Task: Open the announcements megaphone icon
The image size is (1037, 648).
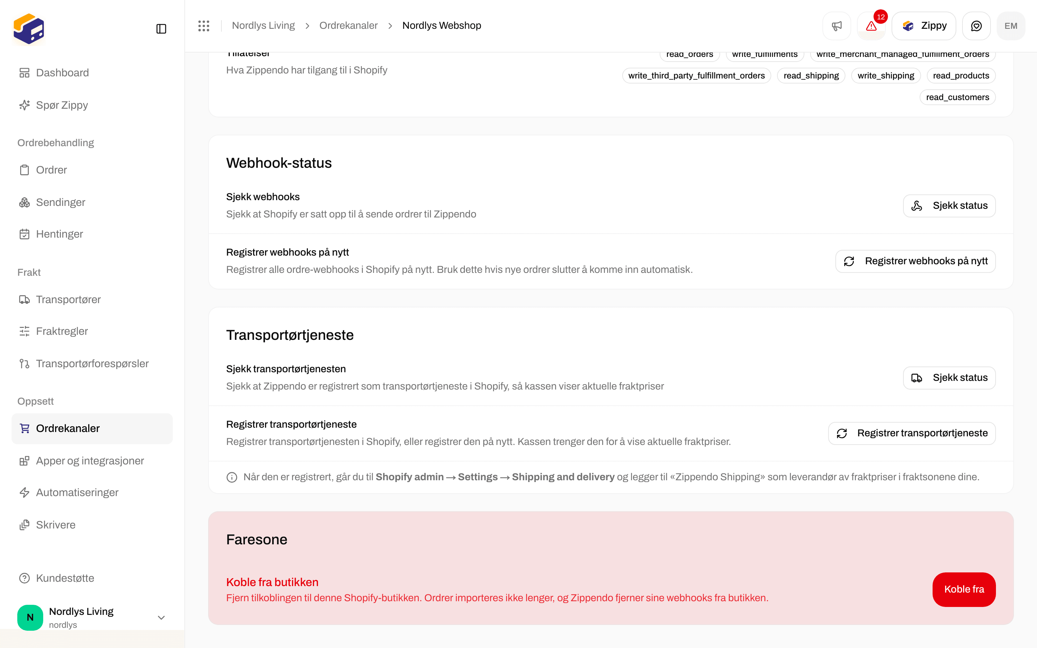Action: pyautogui.click(x=836, y=26)
